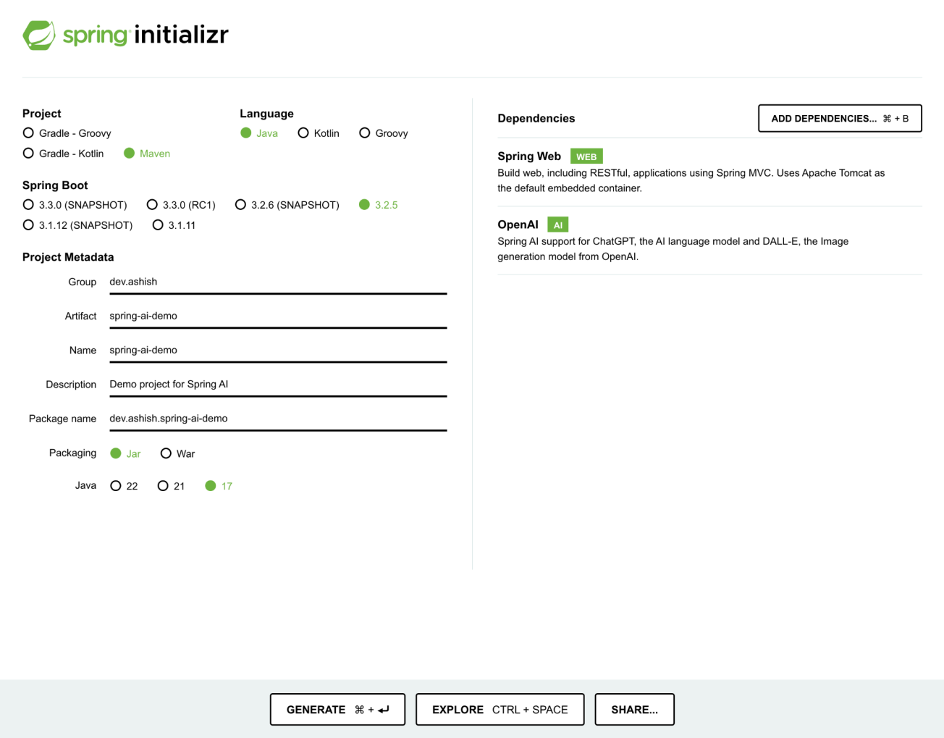The image size is (944, 738).
Task: Edit the Group field dev.ashish
Action: coord(278,282)
